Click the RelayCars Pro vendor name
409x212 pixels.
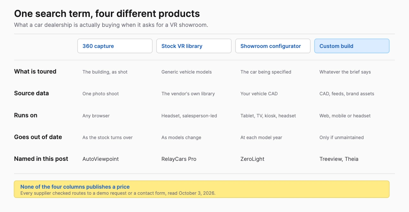coord(179,159)
